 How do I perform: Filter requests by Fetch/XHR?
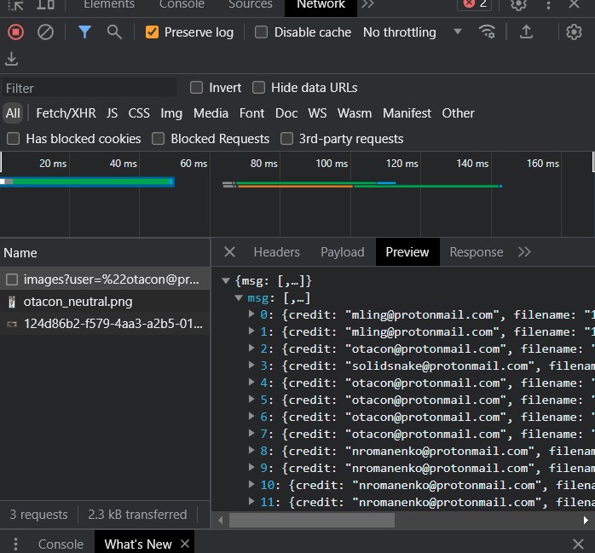pos(66,113)
